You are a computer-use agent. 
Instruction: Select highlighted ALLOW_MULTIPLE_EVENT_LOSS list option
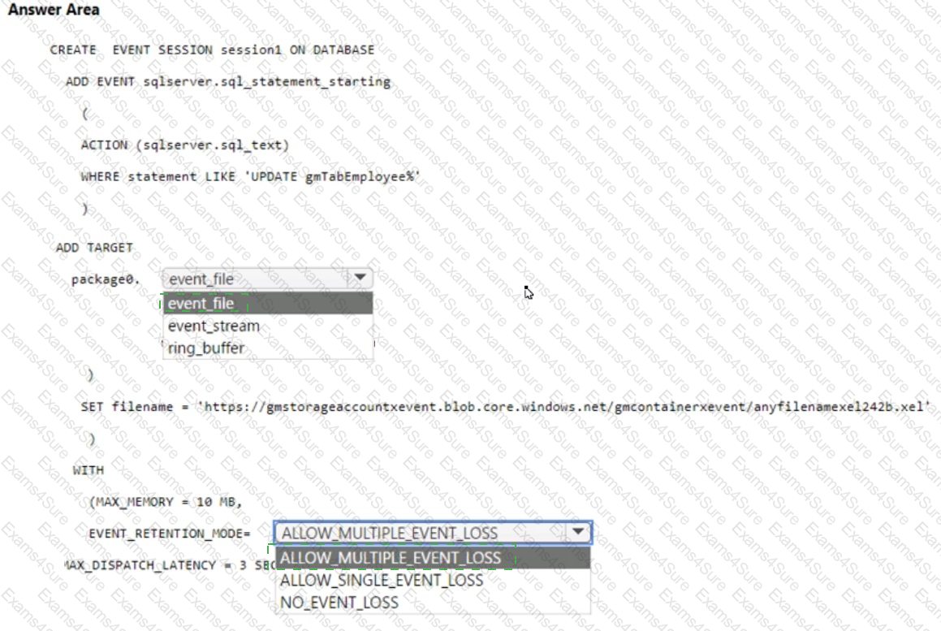coord(433,558)
